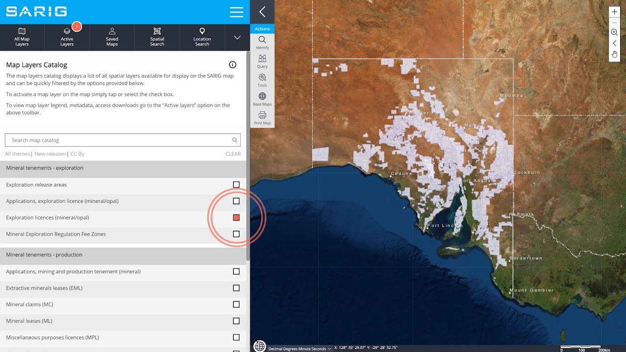Image resolution: width=626 pixels, height=352 pixels.
Task: Open the Identify tool in Actions panel
Action: [262, 43]
